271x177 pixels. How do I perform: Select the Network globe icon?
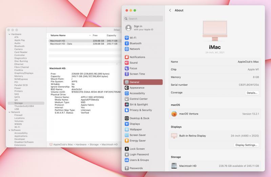click(x=127, y=49)
